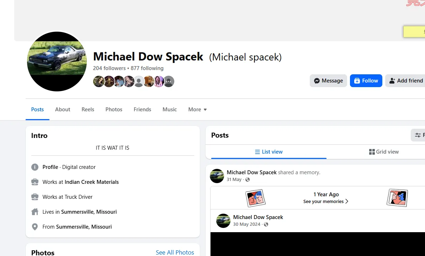Click the (Michael spacek) alternate name text
The width and height of the screenshot is (425, 256).
245,57
